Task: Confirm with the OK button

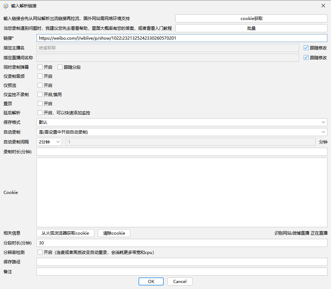Action: click(x=151, y=281)
